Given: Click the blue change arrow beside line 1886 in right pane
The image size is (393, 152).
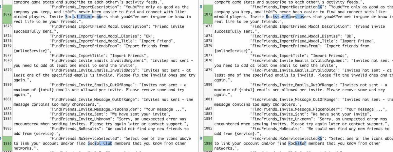Looking at the screenshot, I should coord(202,139).
